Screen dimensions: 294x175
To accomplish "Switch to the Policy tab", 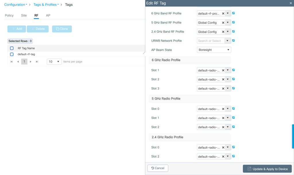I will 9,15.
